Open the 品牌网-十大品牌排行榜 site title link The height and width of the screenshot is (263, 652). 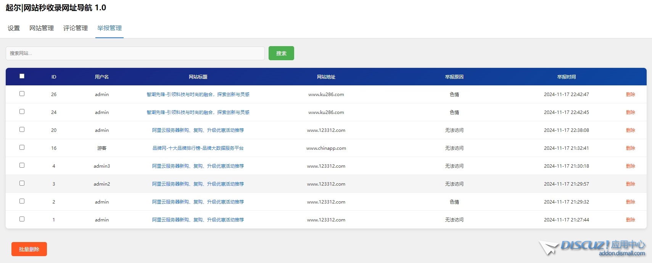[x=198, y=148]
